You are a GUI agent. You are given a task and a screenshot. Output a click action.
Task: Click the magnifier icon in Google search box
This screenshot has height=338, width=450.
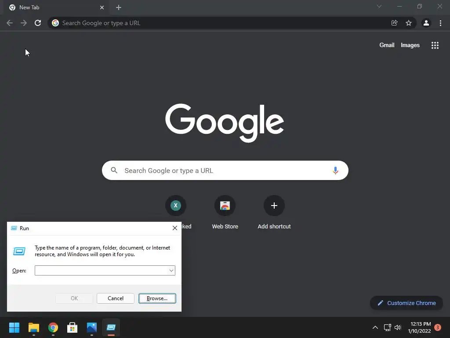click(x=114, y=170)
